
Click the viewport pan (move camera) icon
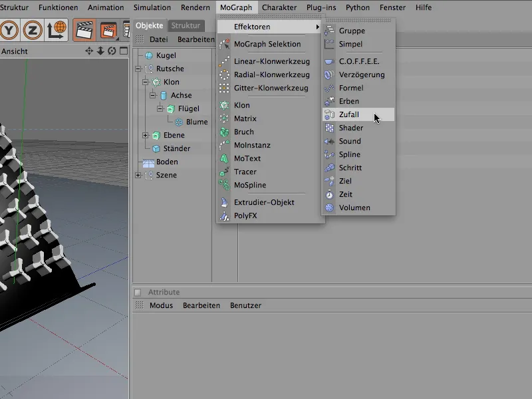coord(89,51)
